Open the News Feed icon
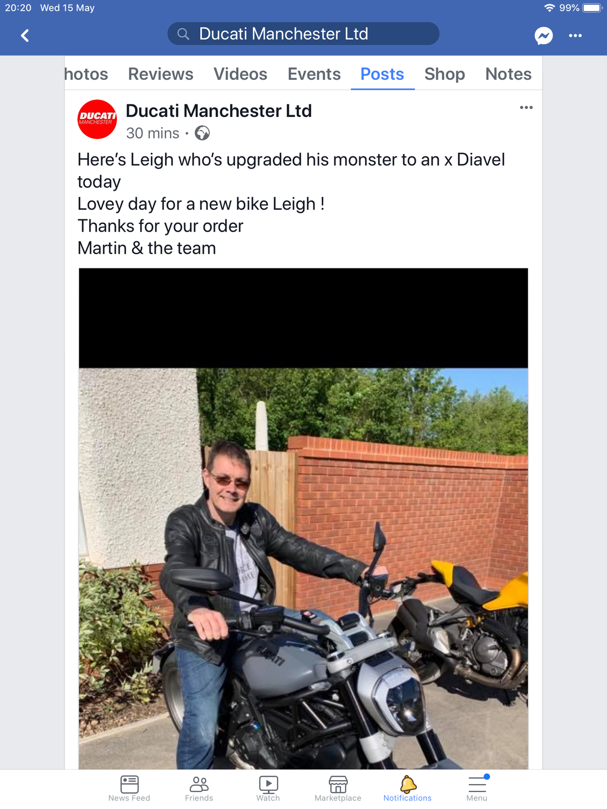607x809 pixels. (x=129, y=784)
